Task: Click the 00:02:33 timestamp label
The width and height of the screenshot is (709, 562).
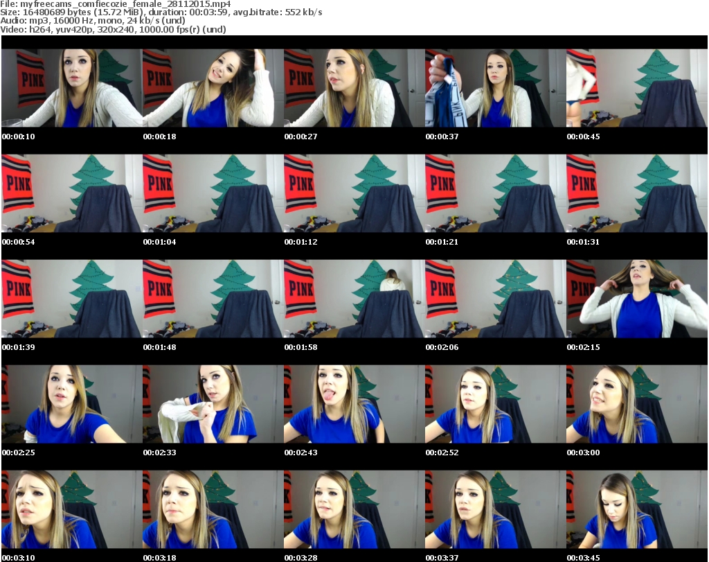Action: (x=160, y=453)
